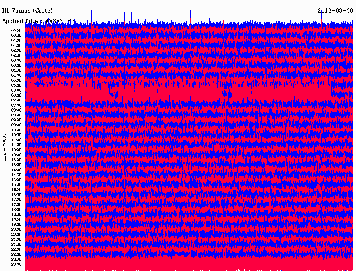Select the 17:00 time label
Image resolution: width=356 pixels, height=271 pixels.
[x=16, y=199]
